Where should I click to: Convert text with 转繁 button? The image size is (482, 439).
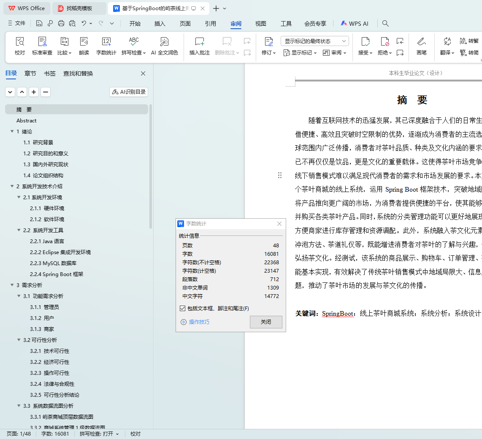point(469,41)
